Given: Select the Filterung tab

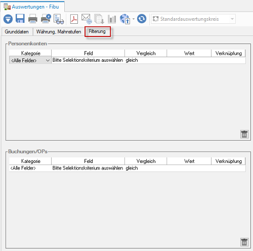Looking at the screenshot, I should pos(97,31).
